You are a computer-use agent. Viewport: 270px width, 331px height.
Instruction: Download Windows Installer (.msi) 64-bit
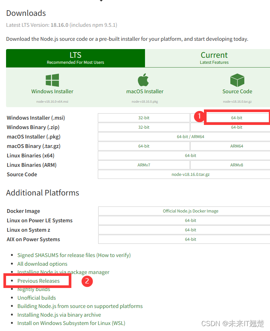(237, 118)
